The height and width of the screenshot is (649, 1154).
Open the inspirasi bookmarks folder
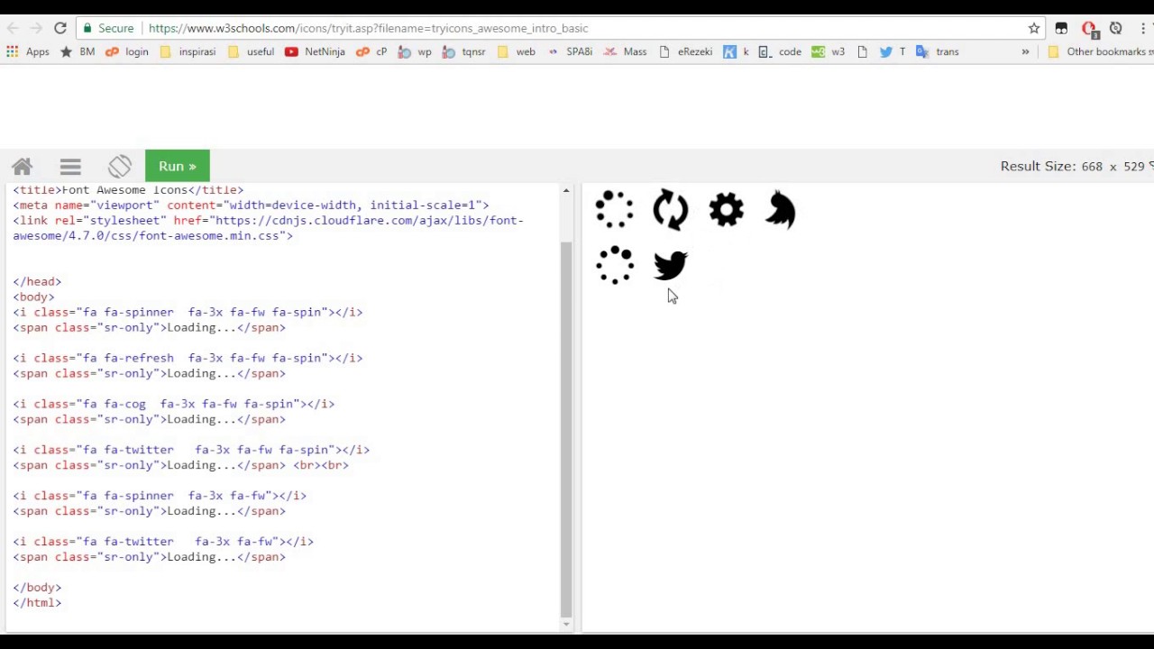click(188, 52)
